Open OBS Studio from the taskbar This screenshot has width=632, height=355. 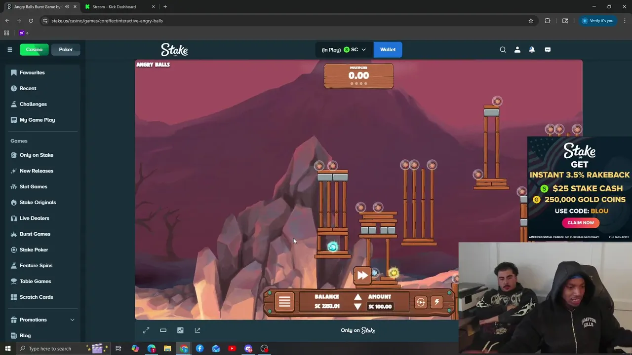coord(265,349)
